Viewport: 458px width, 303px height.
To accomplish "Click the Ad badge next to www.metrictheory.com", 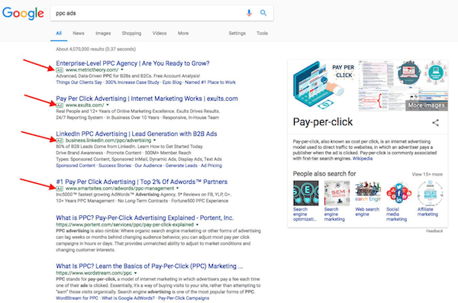I will (x=60, y=69).
